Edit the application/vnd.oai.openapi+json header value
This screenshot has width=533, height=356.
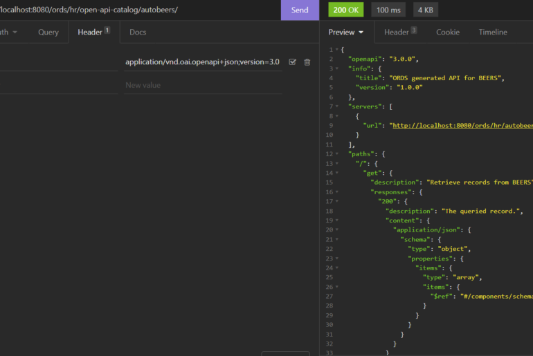[203, 62]
